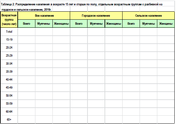Image resolution: width=176 pixels, height=125 pixels.
Task: Click the 'Возрастная группа (число лет)' header cell
Action: 9,20
